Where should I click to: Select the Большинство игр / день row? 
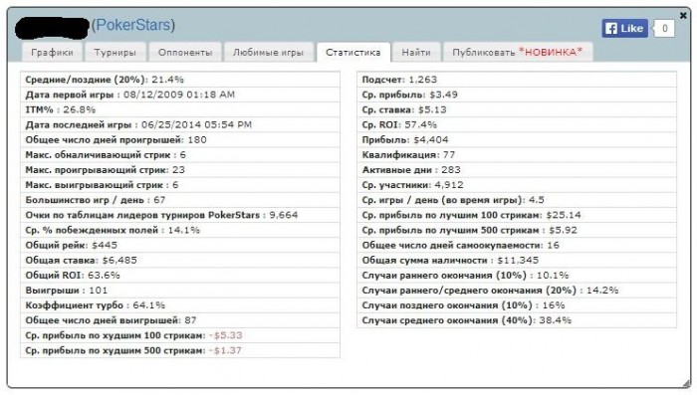tap(180, 200)
